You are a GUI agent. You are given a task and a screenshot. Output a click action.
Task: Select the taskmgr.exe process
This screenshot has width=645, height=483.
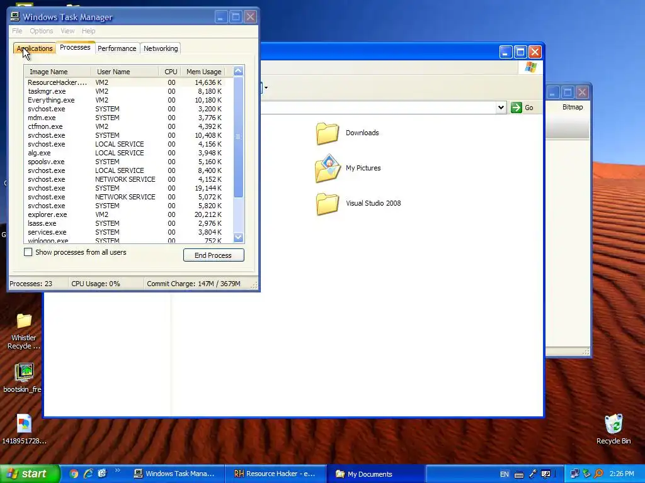tap(125, 91)
